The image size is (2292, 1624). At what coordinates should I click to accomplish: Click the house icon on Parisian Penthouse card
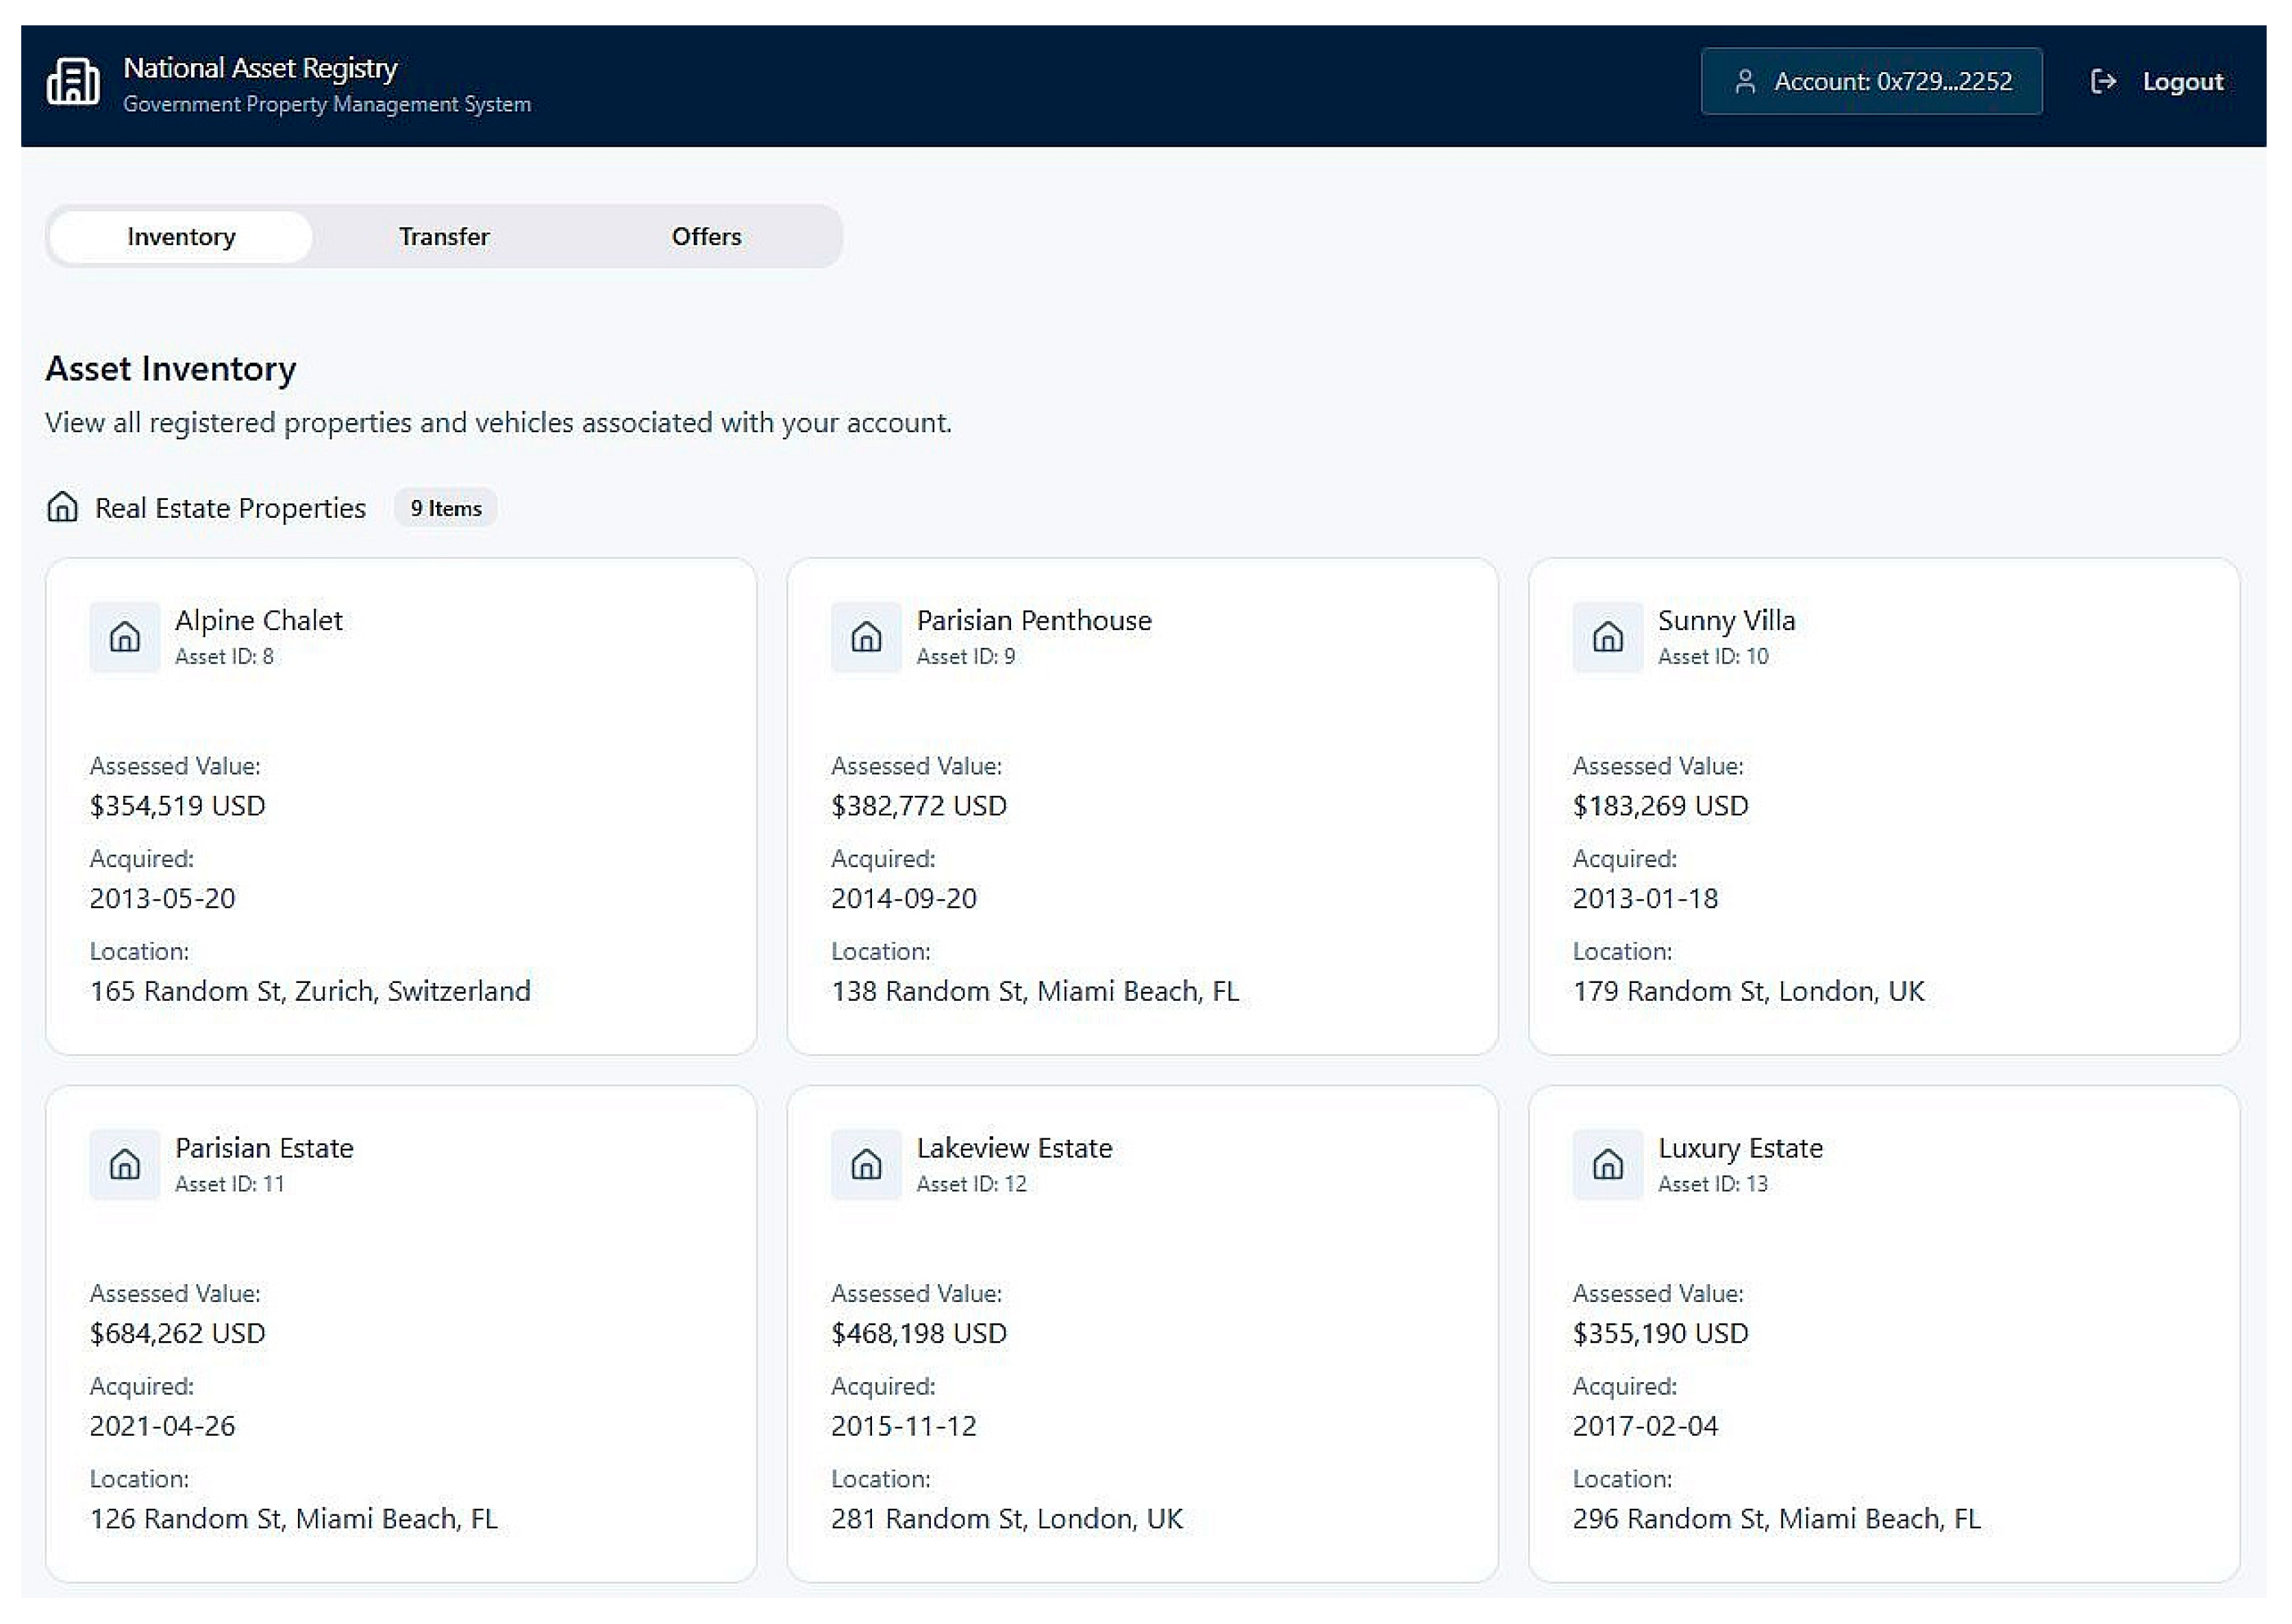(x=866, y=637)
